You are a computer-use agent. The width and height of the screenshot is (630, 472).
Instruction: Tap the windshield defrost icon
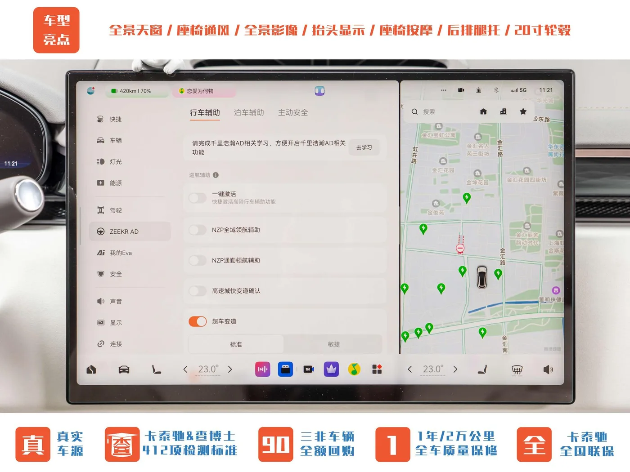pyautogui.click(x=517, y=370)
